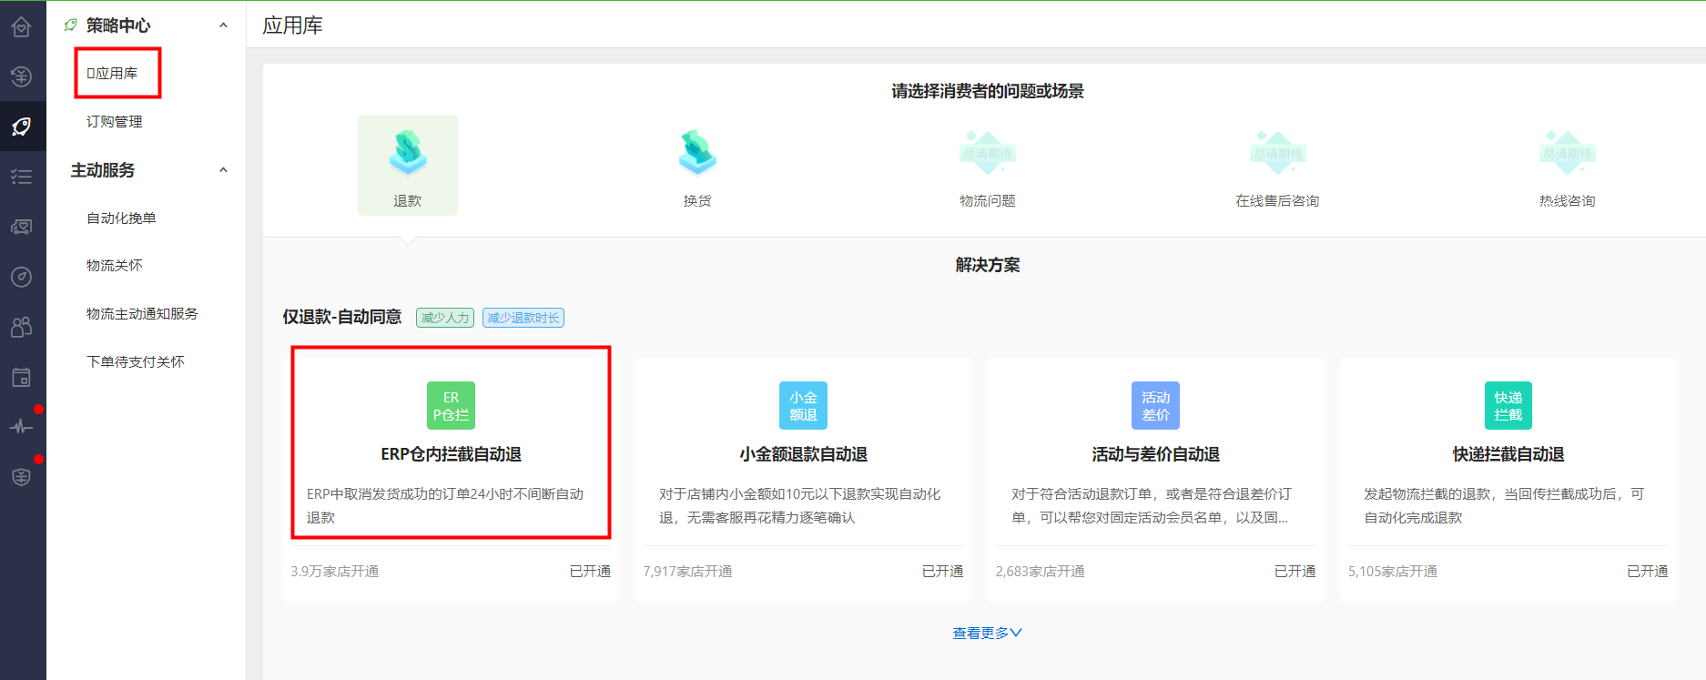Image resolution: width=1706 pixels, height=680 pixels.
Task: Click the 热线咨询 coming-soon icon
Action: click(x=1568, y=152)
